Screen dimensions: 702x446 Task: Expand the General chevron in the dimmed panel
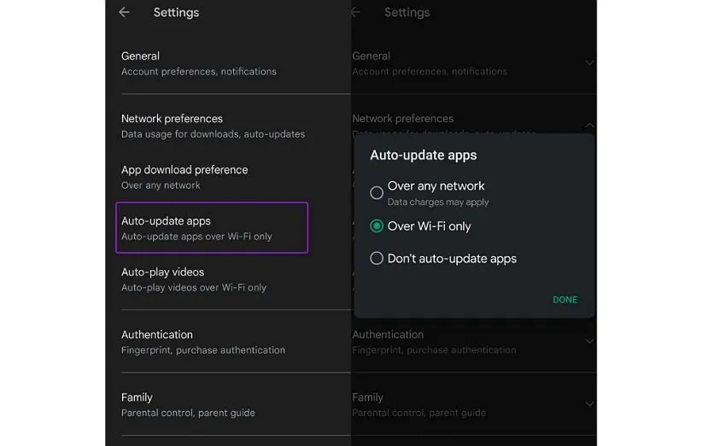point(589,62)
